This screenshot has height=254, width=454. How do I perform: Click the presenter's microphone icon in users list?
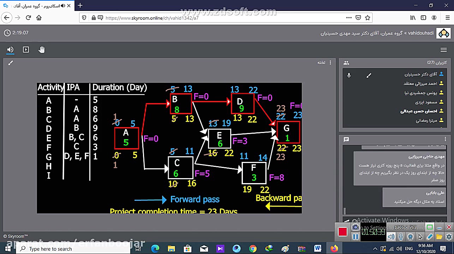tap(349, 75)
